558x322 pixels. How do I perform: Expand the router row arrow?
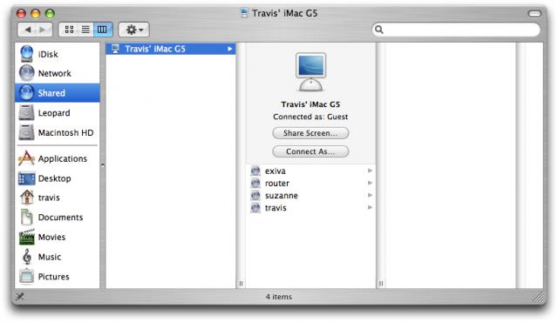click(x=370, y=183)
